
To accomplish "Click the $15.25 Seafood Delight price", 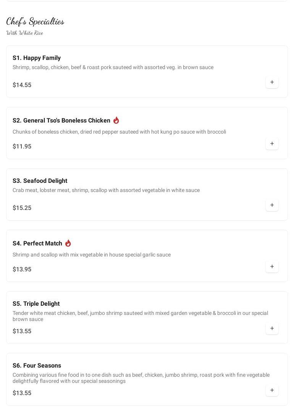I will coord(22,208).
